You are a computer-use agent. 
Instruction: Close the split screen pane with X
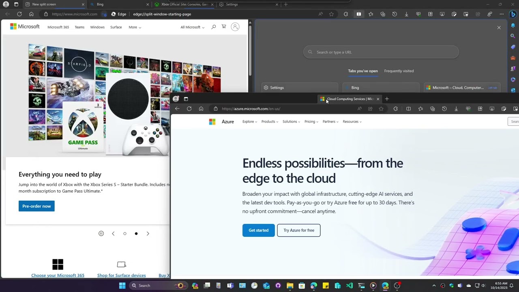click(499, 28)
